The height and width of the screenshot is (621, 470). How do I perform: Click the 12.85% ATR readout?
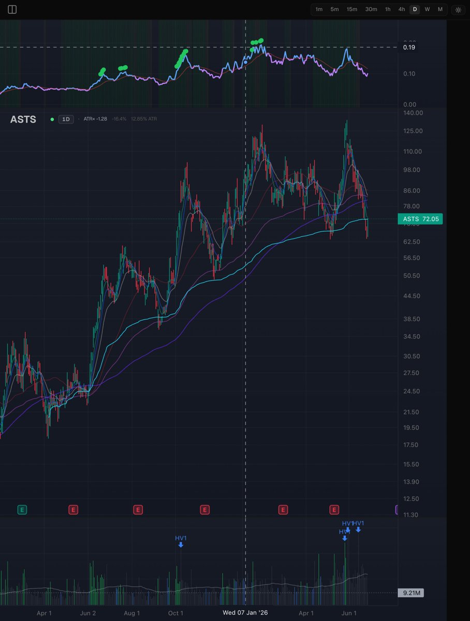pyautogui.click(x=144, y=119)
